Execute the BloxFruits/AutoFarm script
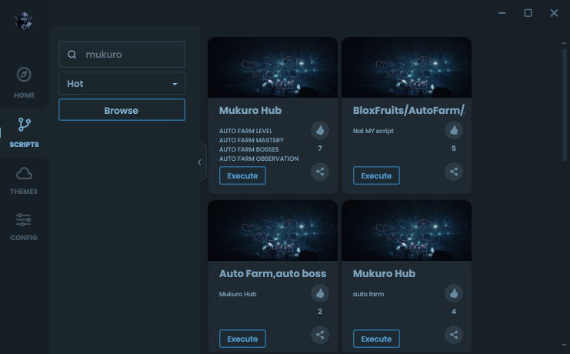570x354 pixels. (x=376, y=175)
